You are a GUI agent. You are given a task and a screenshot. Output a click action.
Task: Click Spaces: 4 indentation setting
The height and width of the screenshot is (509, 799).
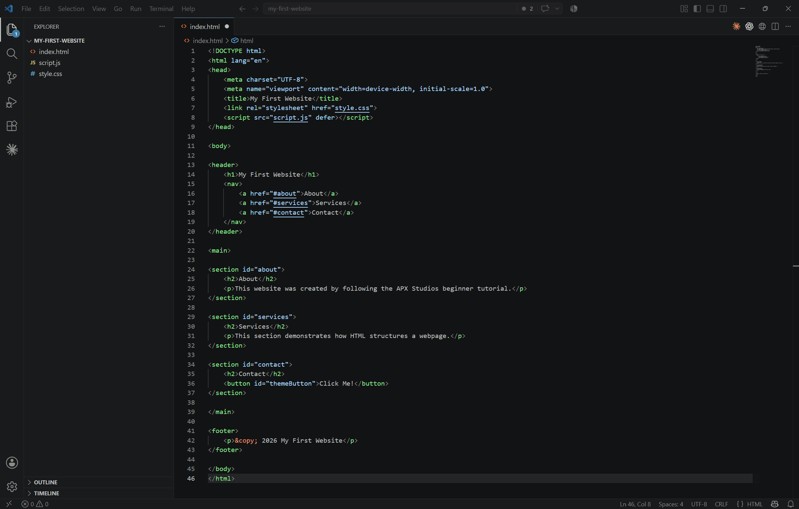(x=671, y=504)
